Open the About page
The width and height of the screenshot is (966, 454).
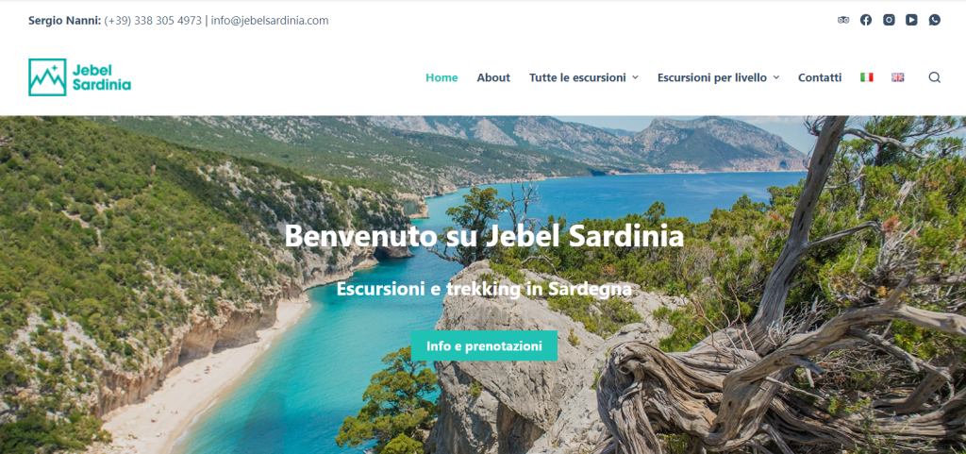493,77
